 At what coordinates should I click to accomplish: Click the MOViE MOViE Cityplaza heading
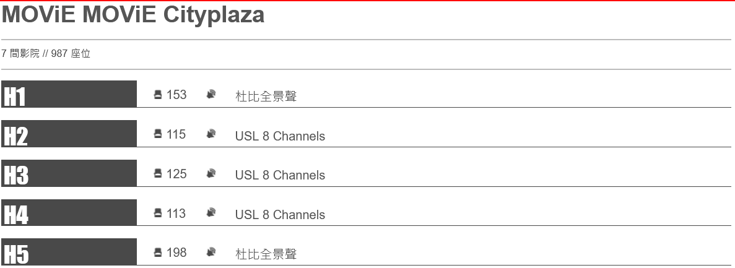point(133,14)
